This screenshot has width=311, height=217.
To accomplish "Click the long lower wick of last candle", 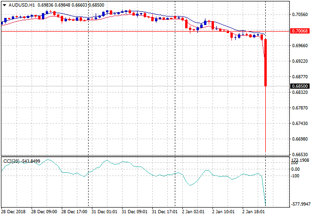I will [x=266, y=123].
